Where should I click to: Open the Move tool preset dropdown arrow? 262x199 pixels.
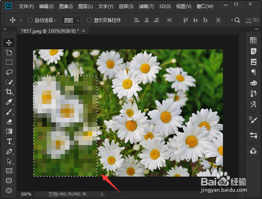point(21,21)
